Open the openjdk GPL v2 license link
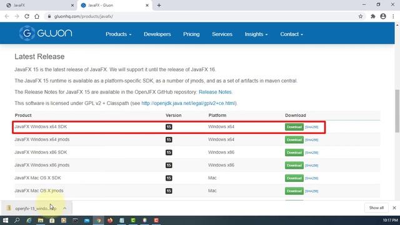 [x=188, y=103]
